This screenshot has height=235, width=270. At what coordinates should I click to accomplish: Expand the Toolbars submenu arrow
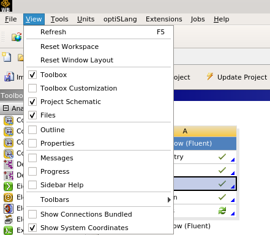(x=169, y=200)
